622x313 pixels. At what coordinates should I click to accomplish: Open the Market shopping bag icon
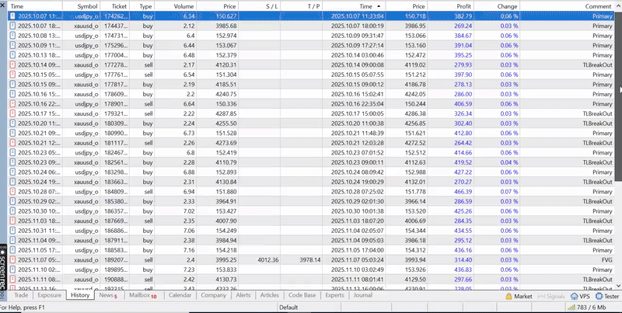[x=509, y=296]
